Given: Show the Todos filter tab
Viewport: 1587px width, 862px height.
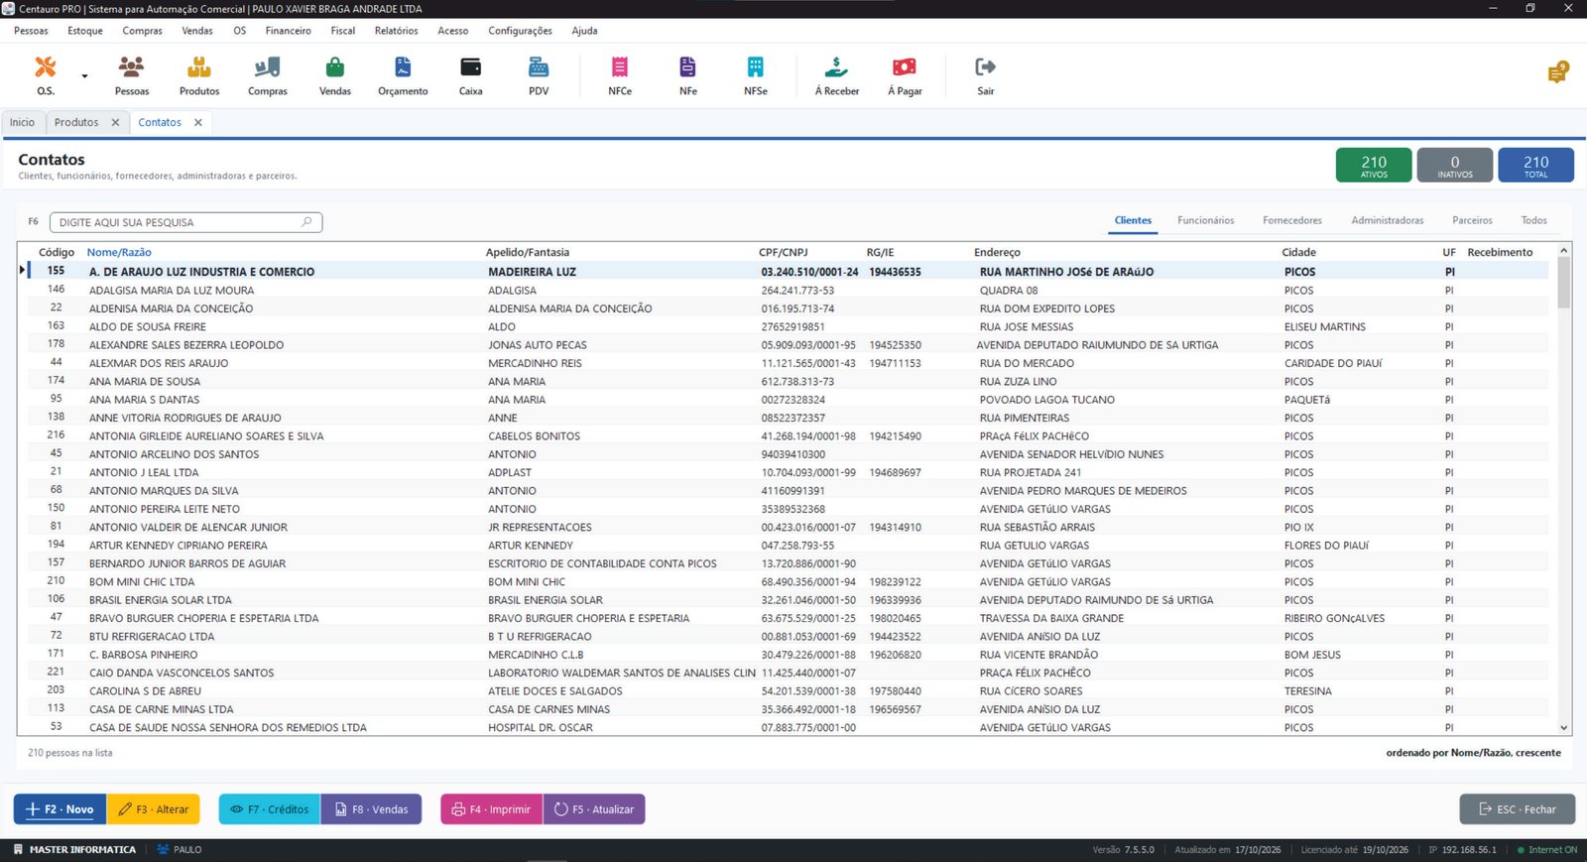Looking at the screenshot, I should [1533, 220].
